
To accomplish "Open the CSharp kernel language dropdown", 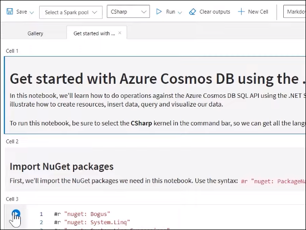I will coord(128,12).
